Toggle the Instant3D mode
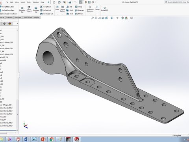This screenshot has width=189, height=142. point(104,9)
